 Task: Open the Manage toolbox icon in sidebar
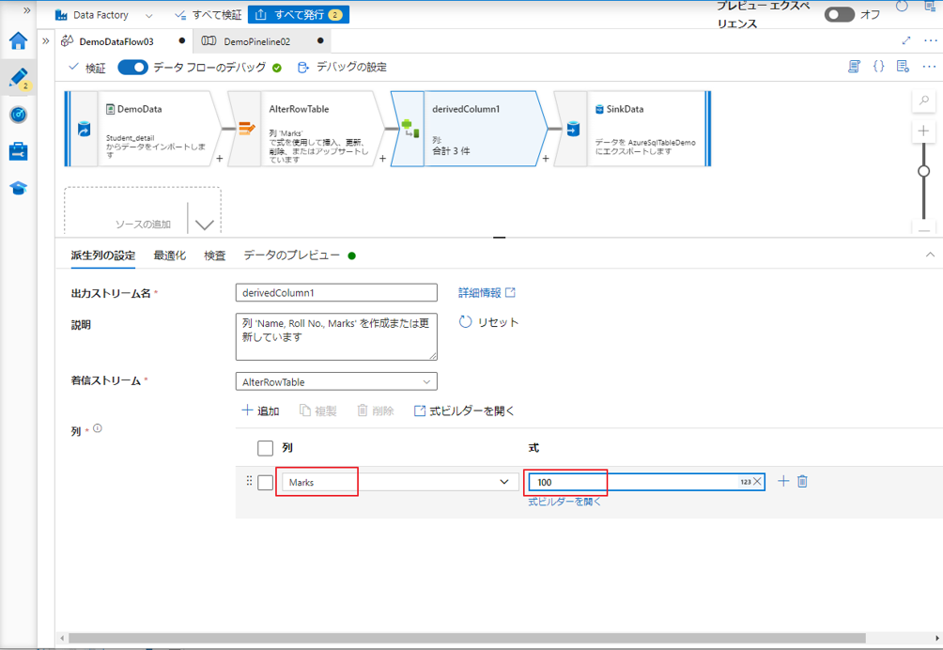[x=18, y=151]
